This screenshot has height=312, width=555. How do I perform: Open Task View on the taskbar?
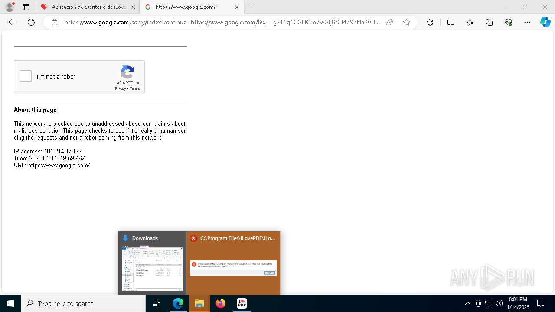(x=156, y=303)
